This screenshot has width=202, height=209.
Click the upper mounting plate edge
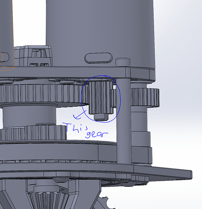[x=77, y=73]
